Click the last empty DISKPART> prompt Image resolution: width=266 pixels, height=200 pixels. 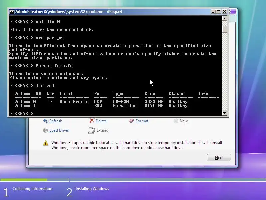point(21,113)
